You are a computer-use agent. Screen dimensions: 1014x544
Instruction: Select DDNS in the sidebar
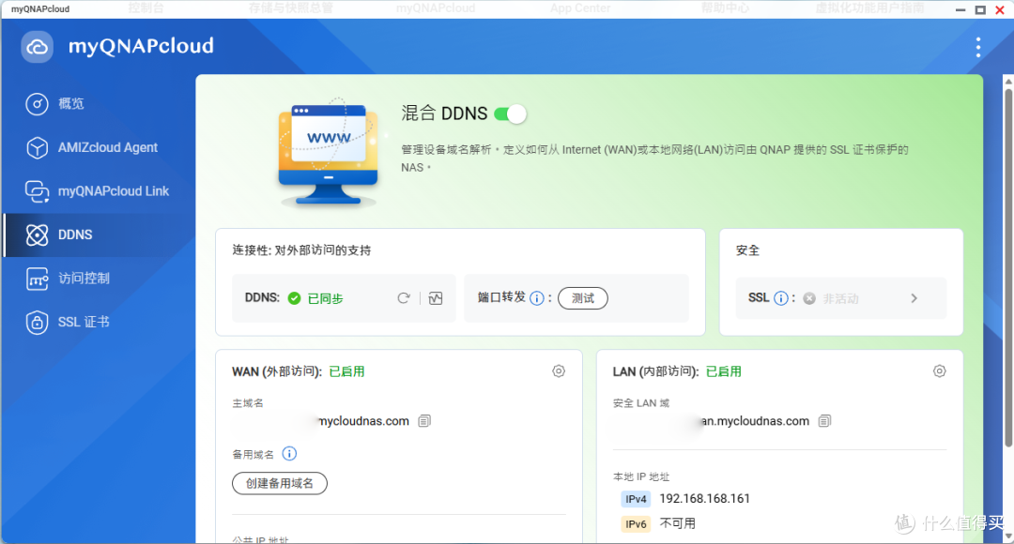tap(99, 234)
